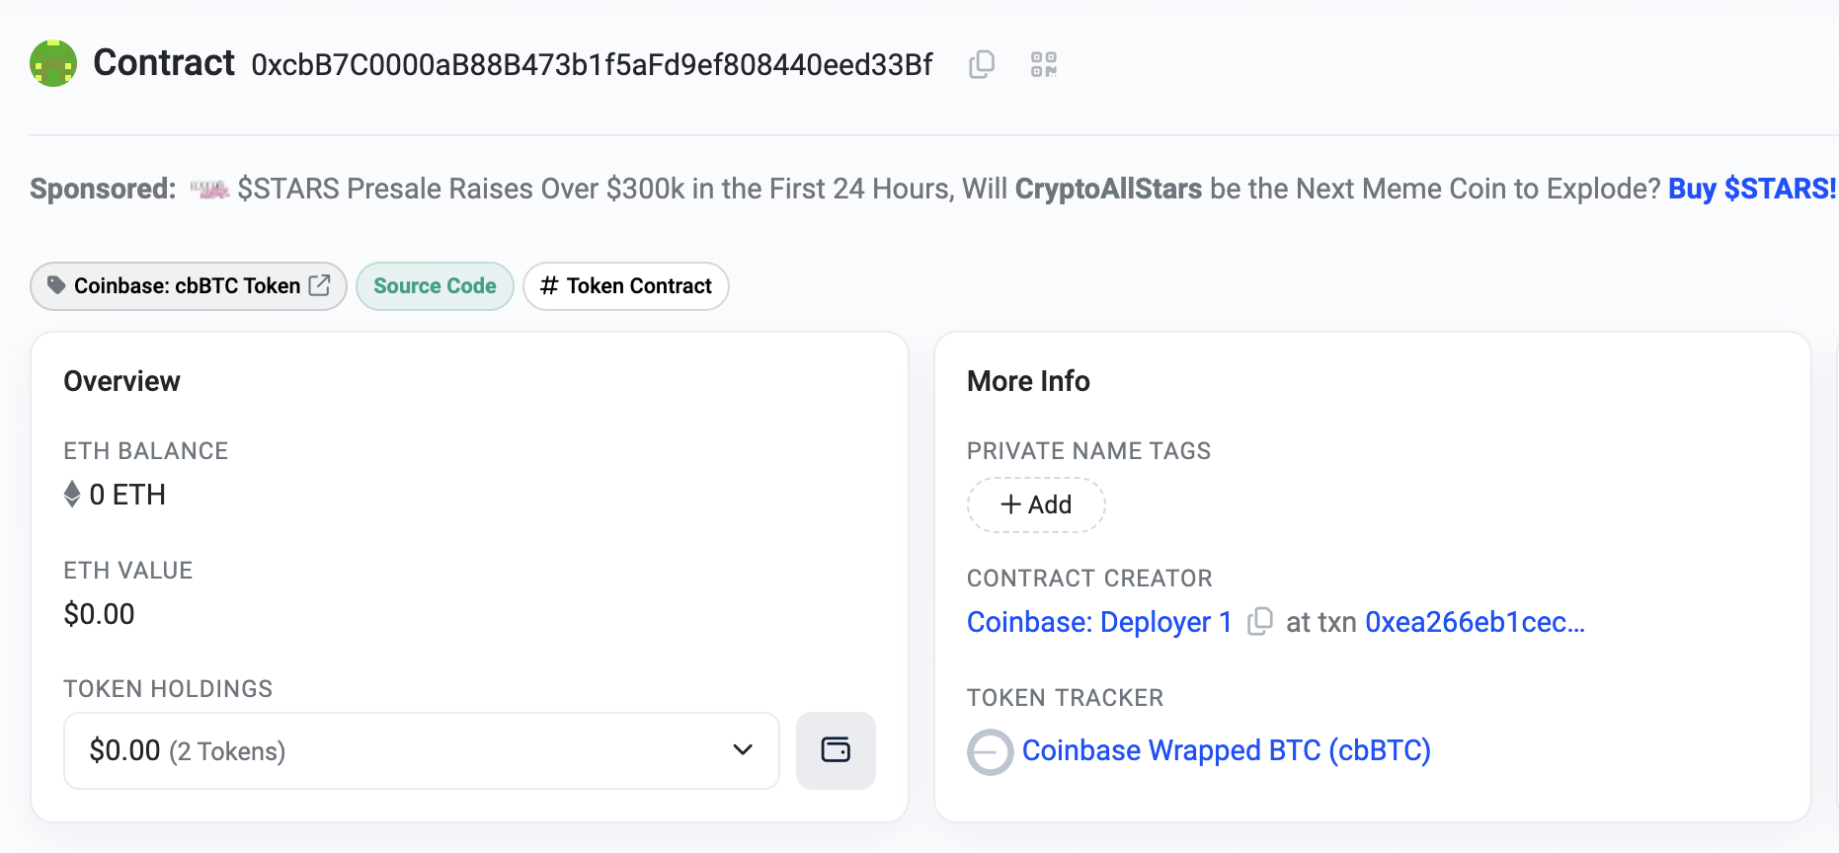
Task: Expand the Token Holdings dropdown
Action: click(x=421, y=750)
